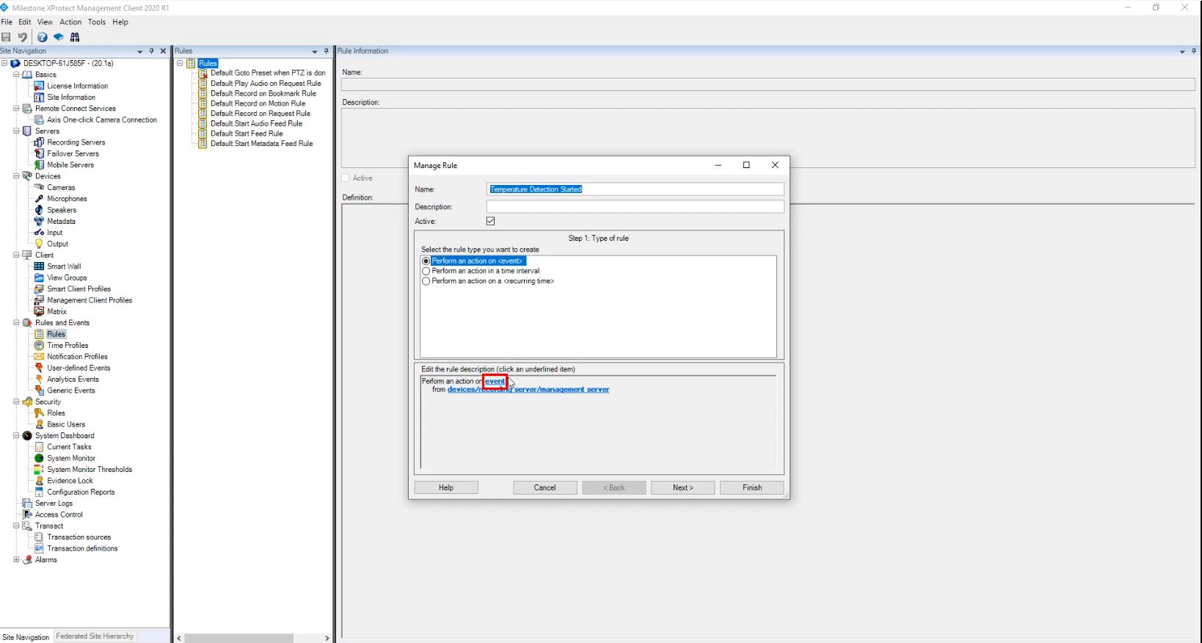Click the rule Description input field
The image size is (1202, 643).
635,207
